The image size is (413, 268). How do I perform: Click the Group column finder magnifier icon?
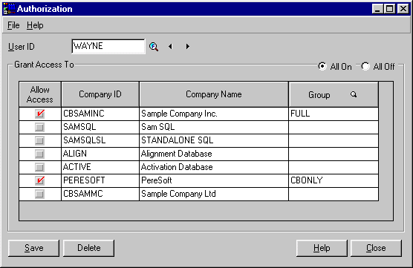coord(354,94)
